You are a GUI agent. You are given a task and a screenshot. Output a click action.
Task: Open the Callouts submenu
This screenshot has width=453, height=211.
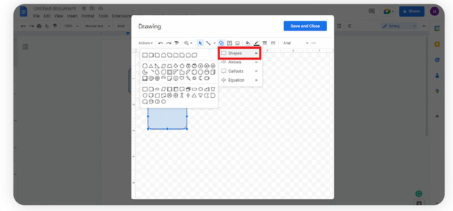(x=240, y=71)
